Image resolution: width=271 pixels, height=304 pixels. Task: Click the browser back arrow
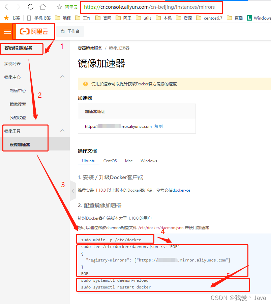[6, 7]
